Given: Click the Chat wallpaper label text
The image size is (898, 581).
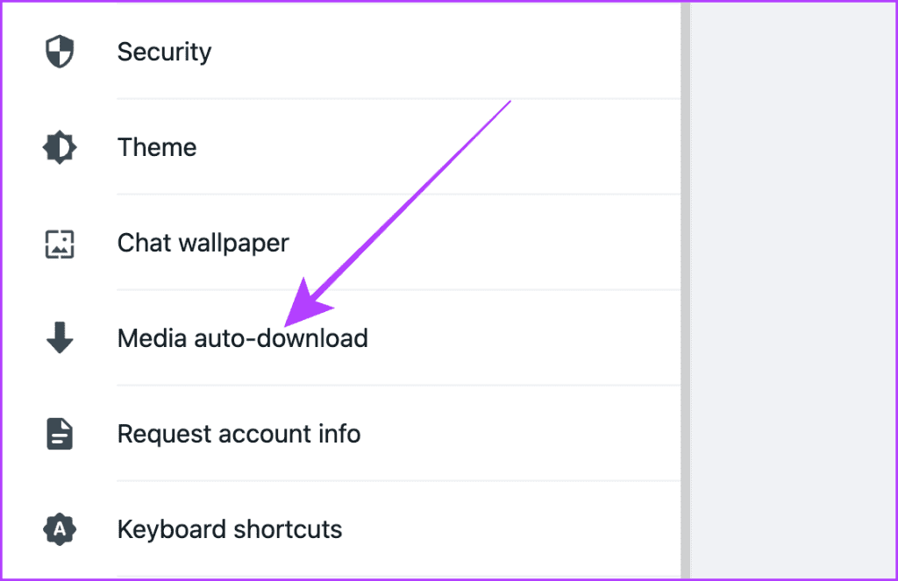Looking at the screenshot, I should click(x=203, y=243).
